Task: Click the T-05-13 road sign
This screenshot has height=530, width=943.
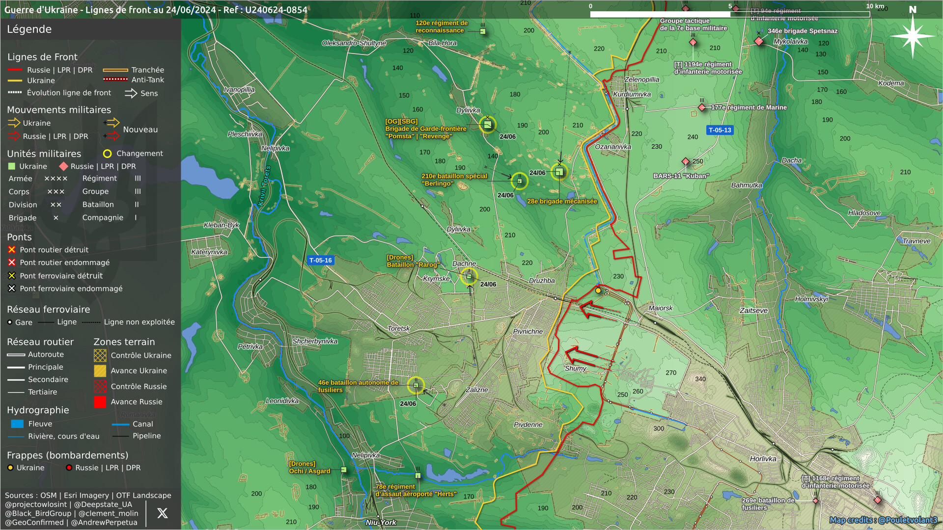Action: [x=720, y=130]
